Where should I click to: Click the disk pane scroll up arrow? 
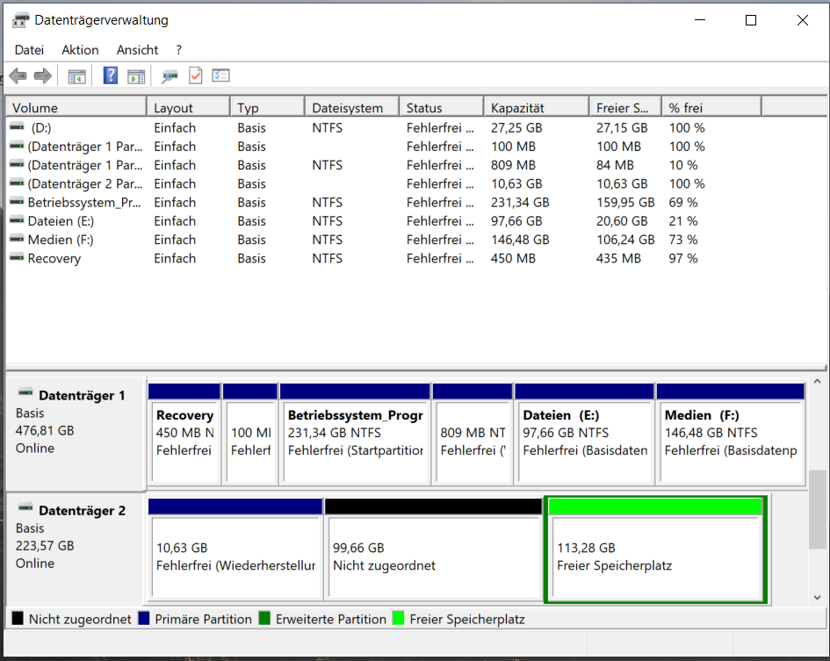point(818,381)
